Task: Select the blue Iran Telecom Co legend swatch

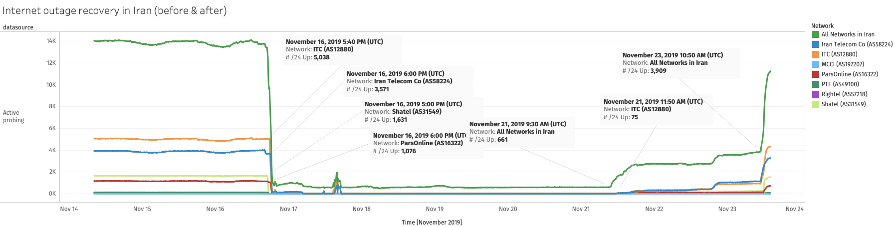Action: click(815, 44)
